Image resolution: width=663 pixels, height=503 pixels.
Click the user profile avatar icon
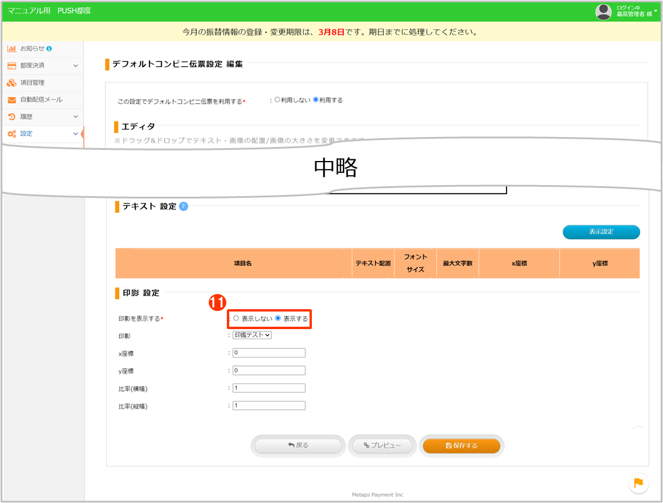point(603,12)
